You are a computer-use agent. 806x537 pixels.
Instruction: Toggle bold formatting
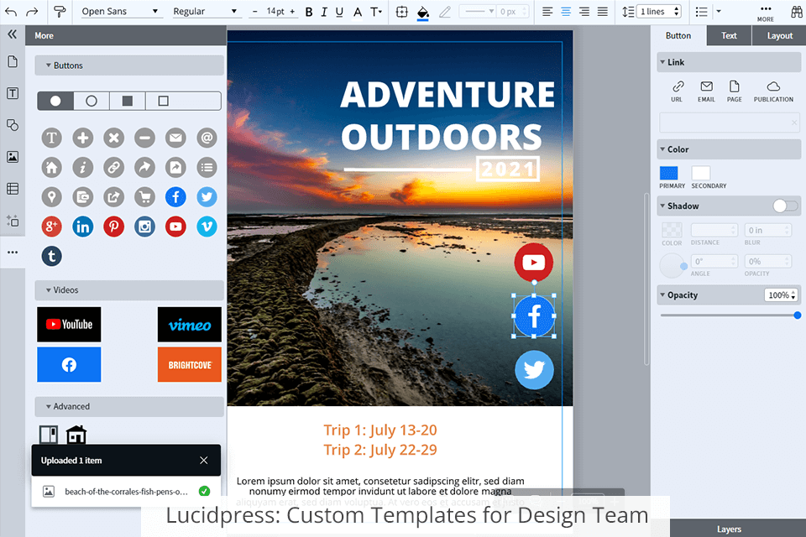click(309, 12)
